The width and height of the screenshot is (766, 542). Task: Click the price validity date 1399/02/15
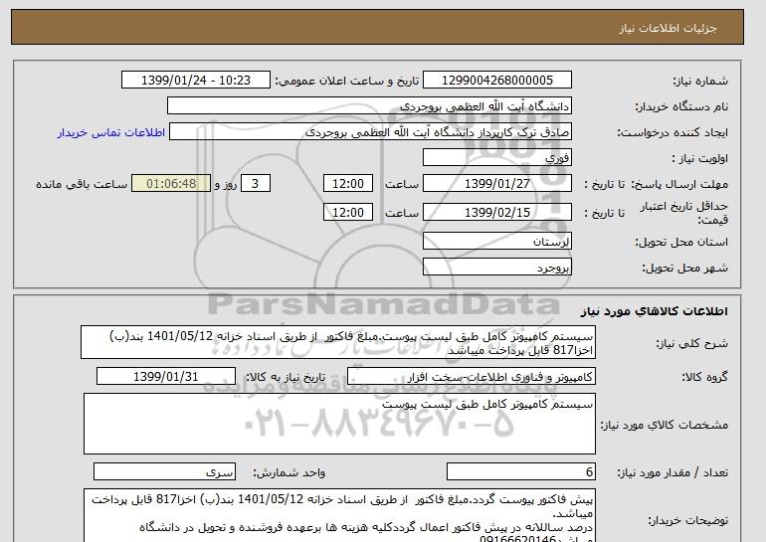pos(497,212)
